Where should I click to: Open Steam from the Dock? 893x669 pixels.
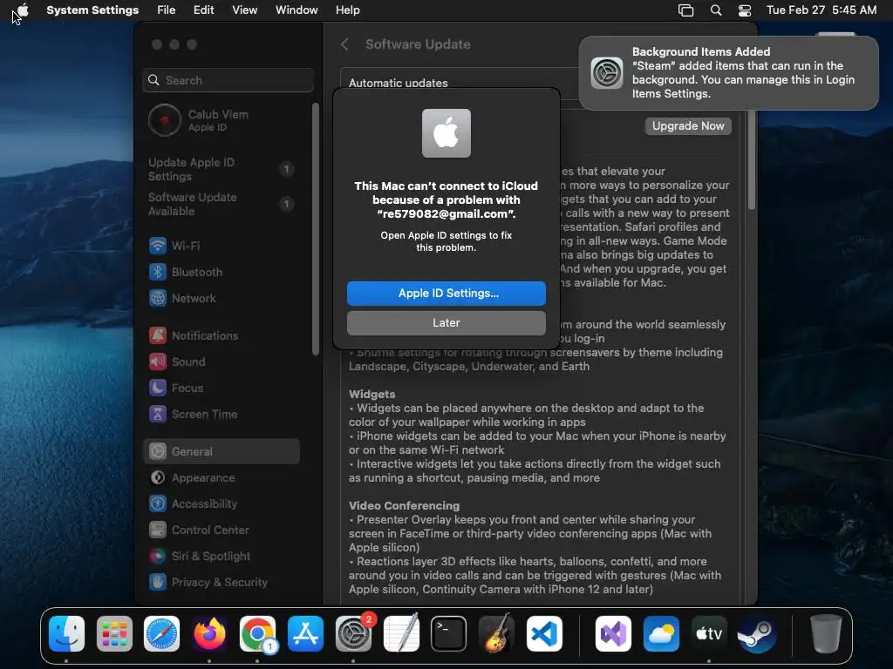point(757,634)
